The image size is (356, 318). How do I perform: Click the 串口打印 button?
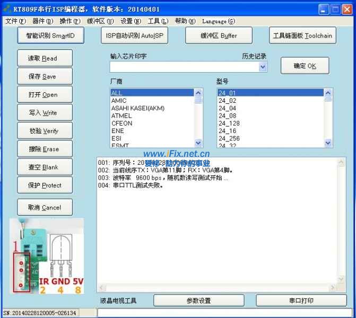301,301
